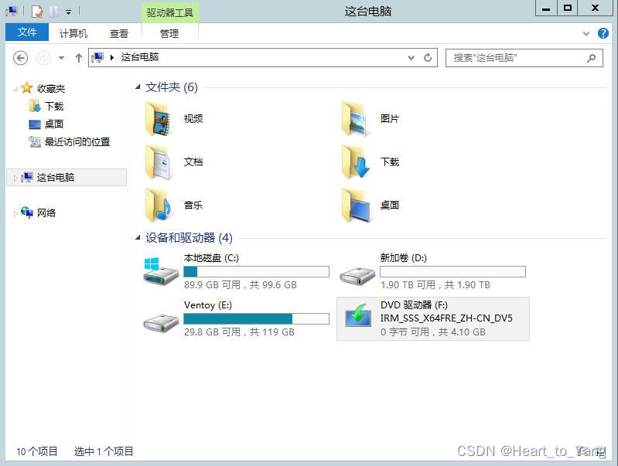Viewport: 618px width, 466px height.
Task: Click the D: drive capacity bar
Action: pyautogui.click(x=452, y=271)
